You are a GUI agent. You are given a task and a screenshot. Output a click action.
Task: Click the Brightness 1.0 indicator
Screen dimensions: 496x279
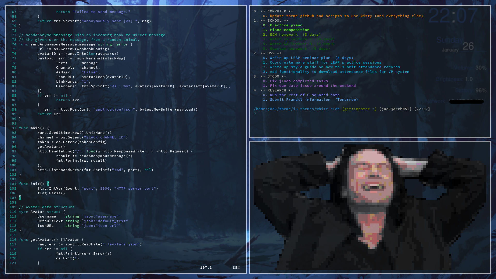point(455,79)
